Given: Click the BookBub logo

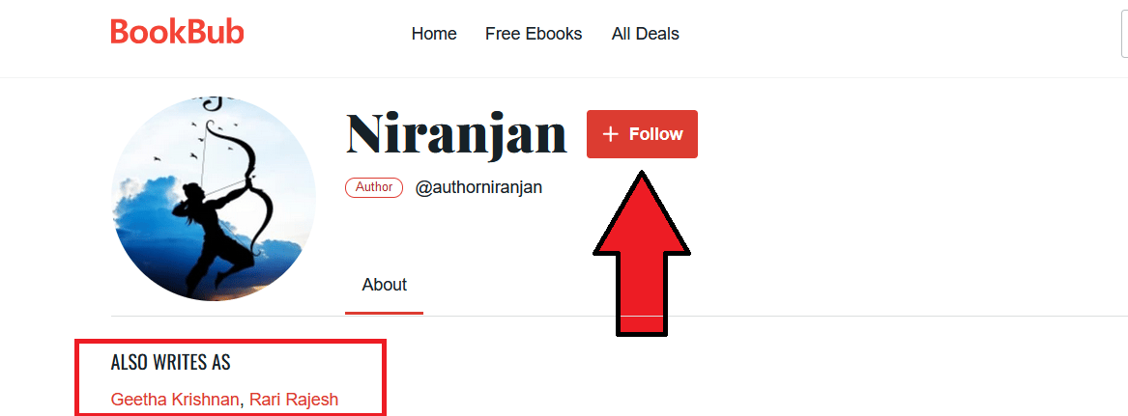Looking at the screenshot, I should [x=177, y=32].
